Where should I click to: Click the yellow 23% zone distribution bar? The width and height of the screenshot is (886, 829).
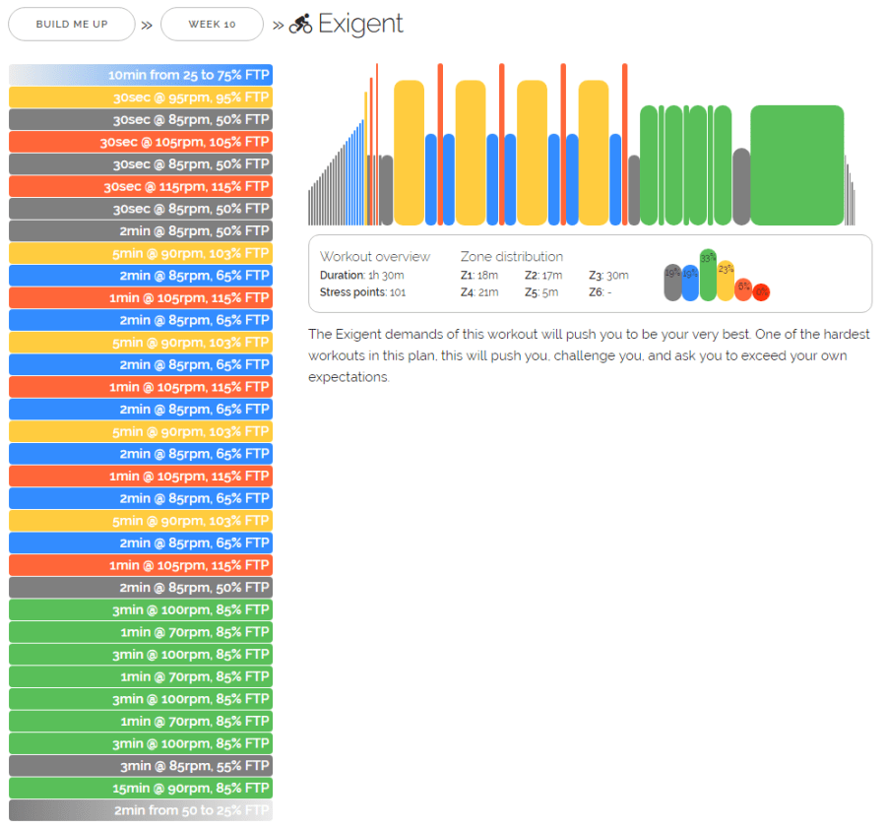click(x=726, y=281)
